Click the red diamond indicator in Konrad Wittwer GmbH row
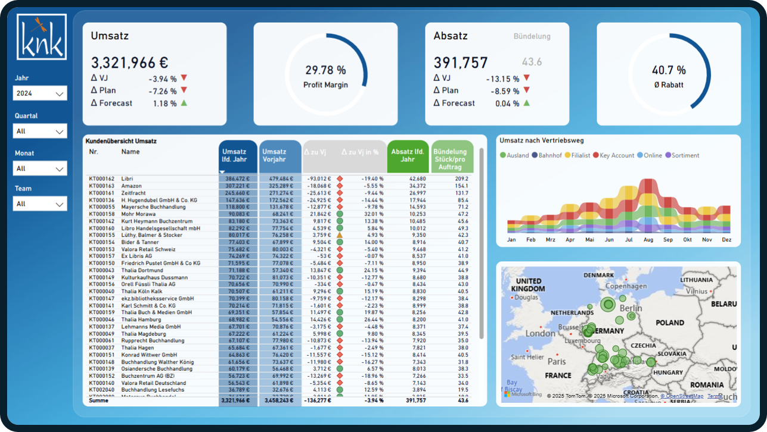Viewport: 767px width, 432px height. tap(340, 355)
